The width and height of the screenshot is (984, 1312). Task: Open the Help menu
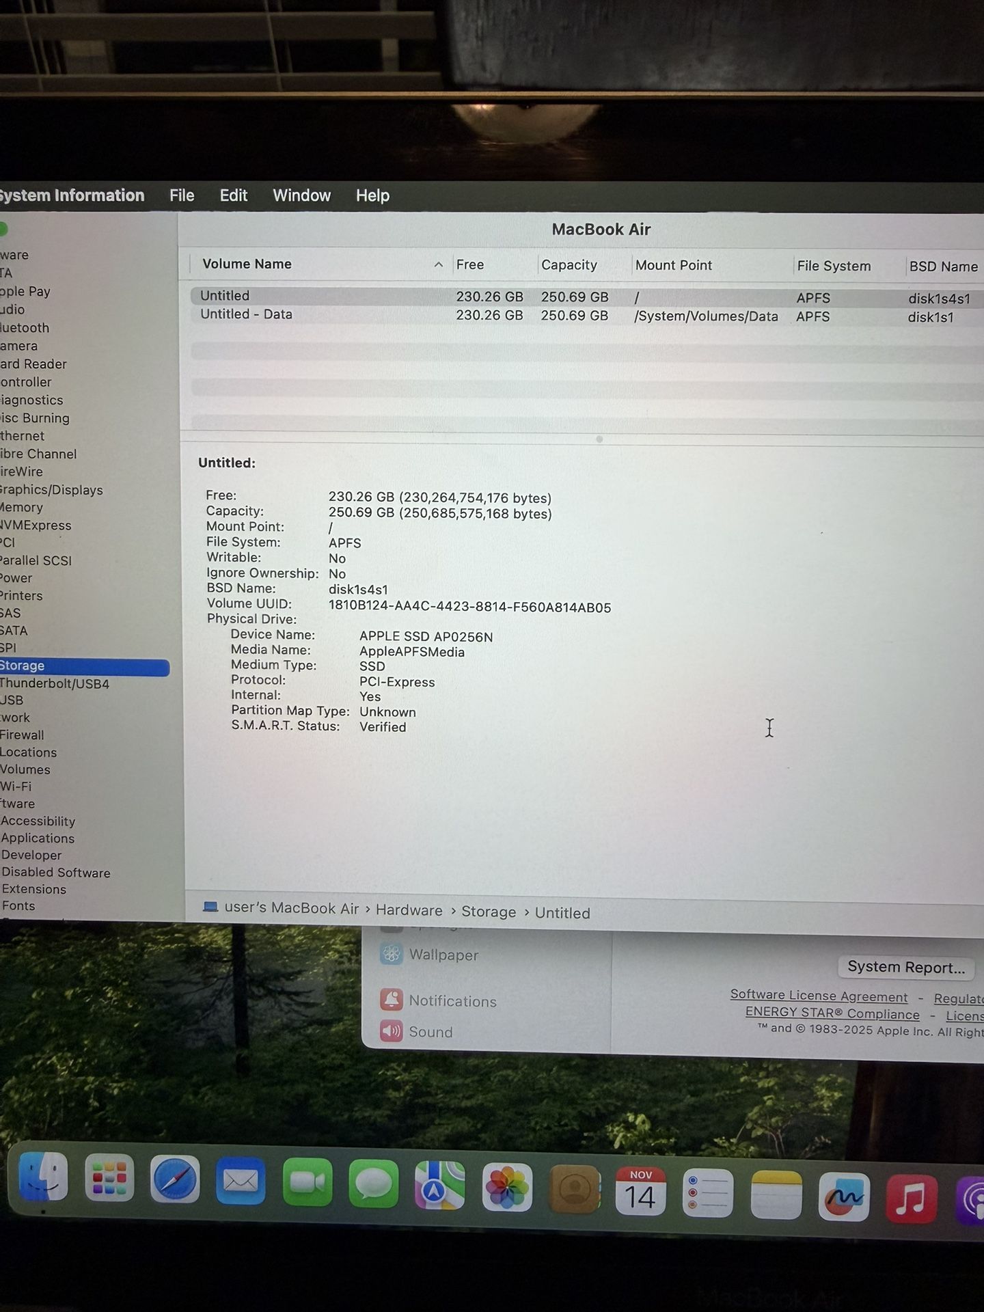coord(372,195)
